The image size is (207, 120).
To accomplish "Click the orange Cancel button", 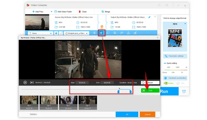I will 147,114.
